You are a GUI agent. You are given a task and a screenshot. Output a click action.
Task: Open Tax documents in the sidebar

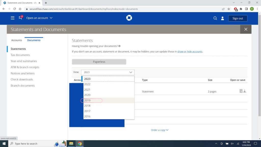click(20, 55)
